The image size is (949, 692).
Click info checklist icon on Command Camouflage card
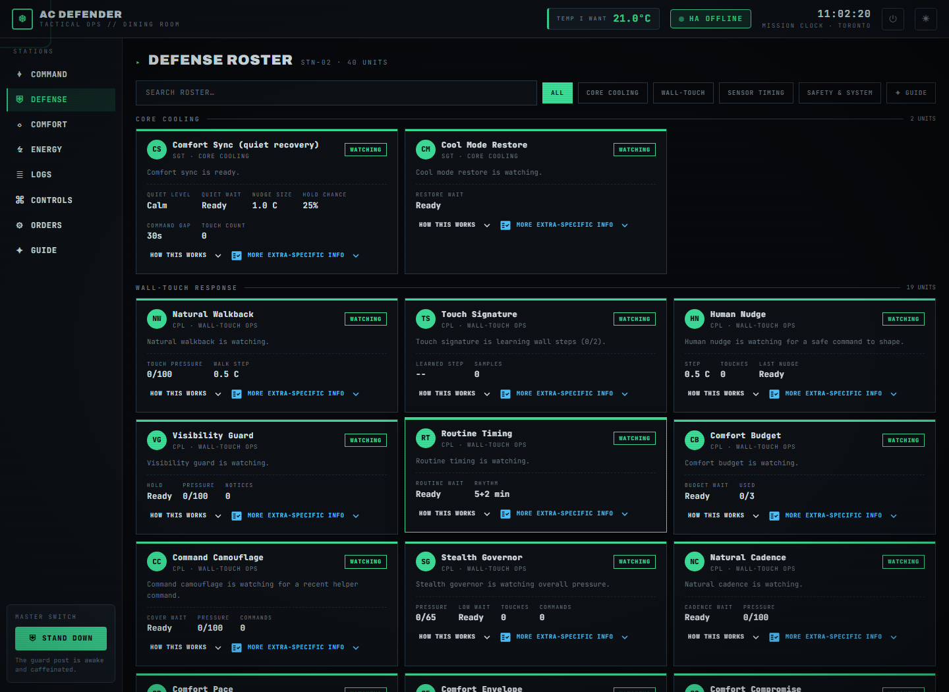pos(237,648)
